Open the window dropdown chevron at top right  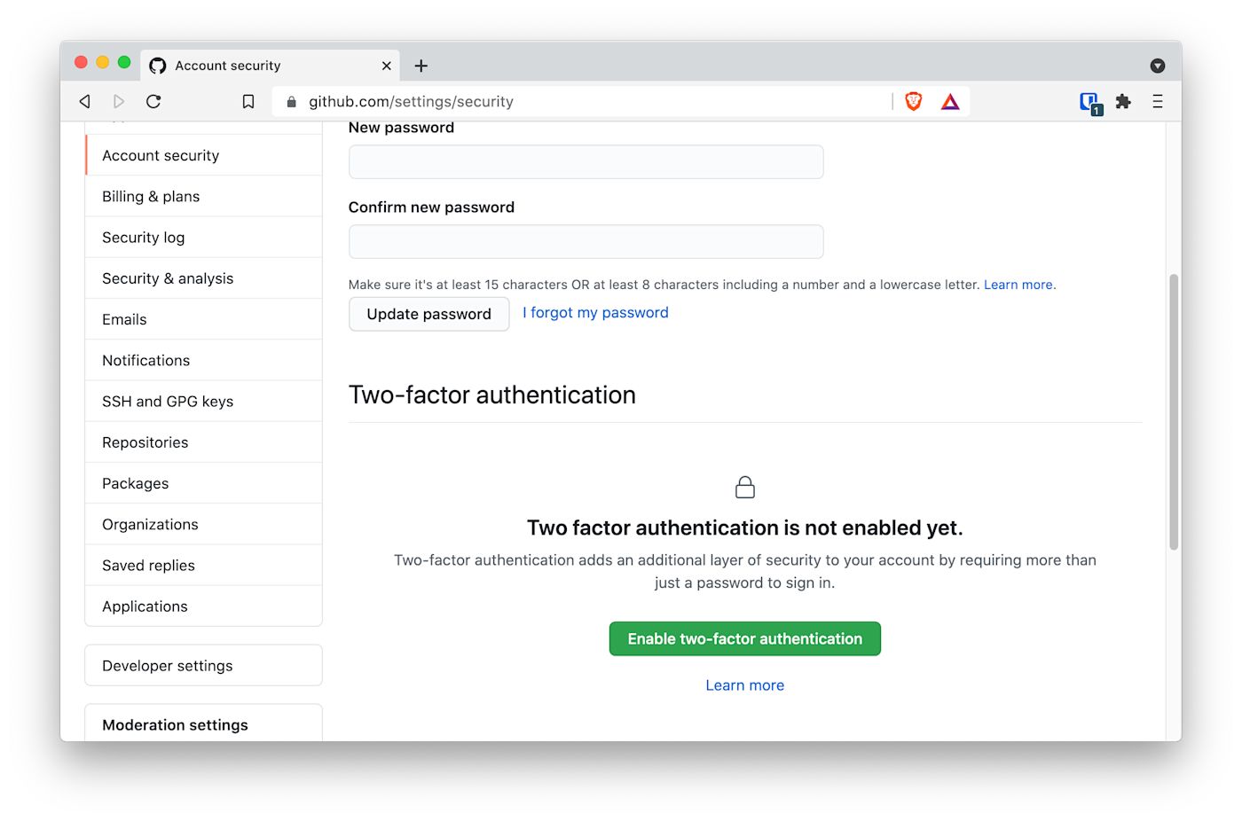(x=1158, y=66)
